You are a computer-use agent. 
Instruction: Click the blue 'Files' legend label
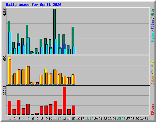(x=153, y=24)
